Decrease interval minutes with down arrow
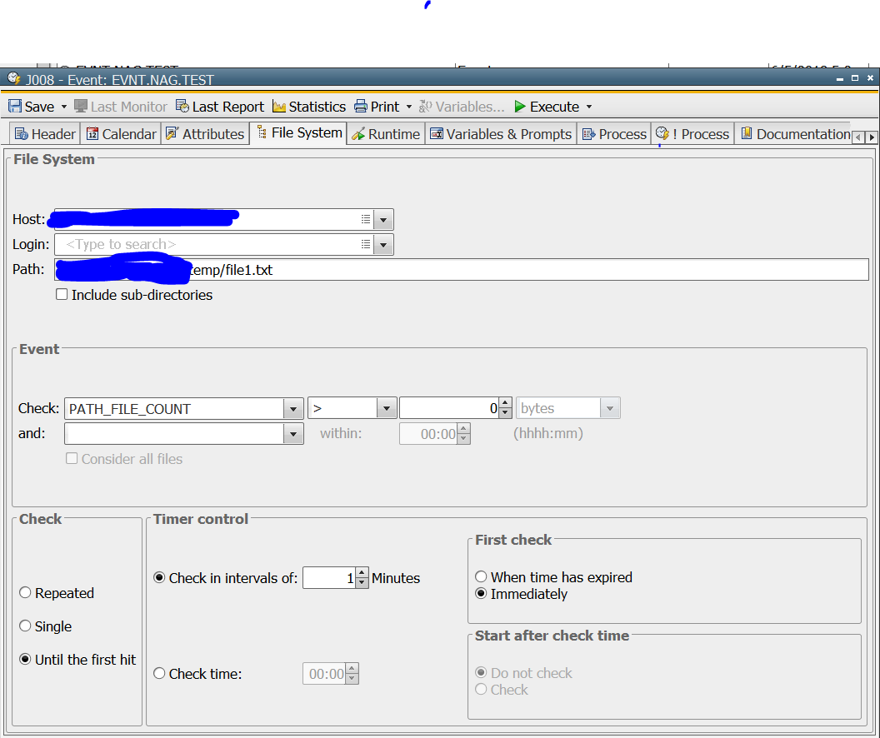 (362, 583)
